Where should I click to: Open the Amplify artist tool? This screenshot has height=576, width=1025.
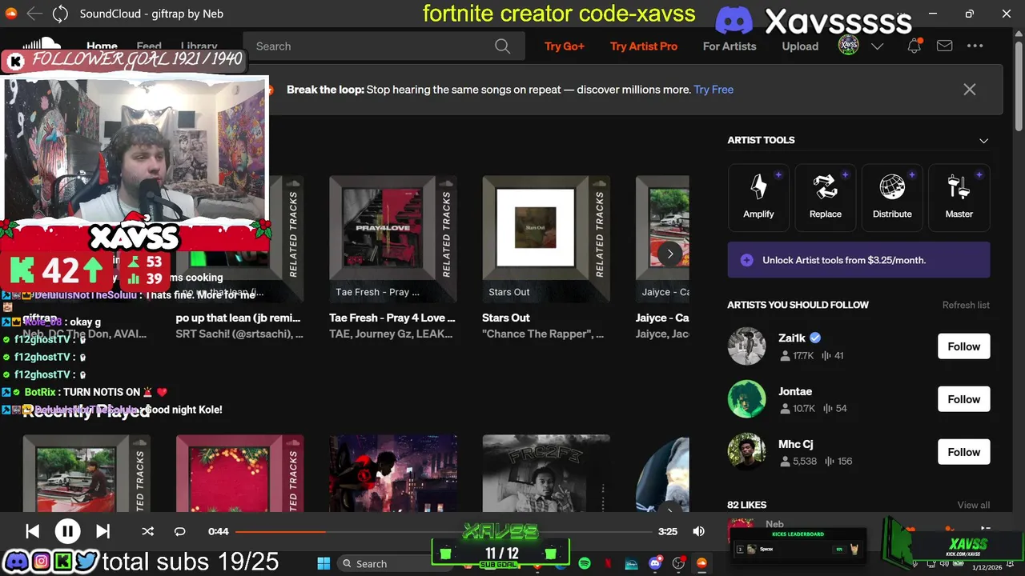[x=758, y=198]
